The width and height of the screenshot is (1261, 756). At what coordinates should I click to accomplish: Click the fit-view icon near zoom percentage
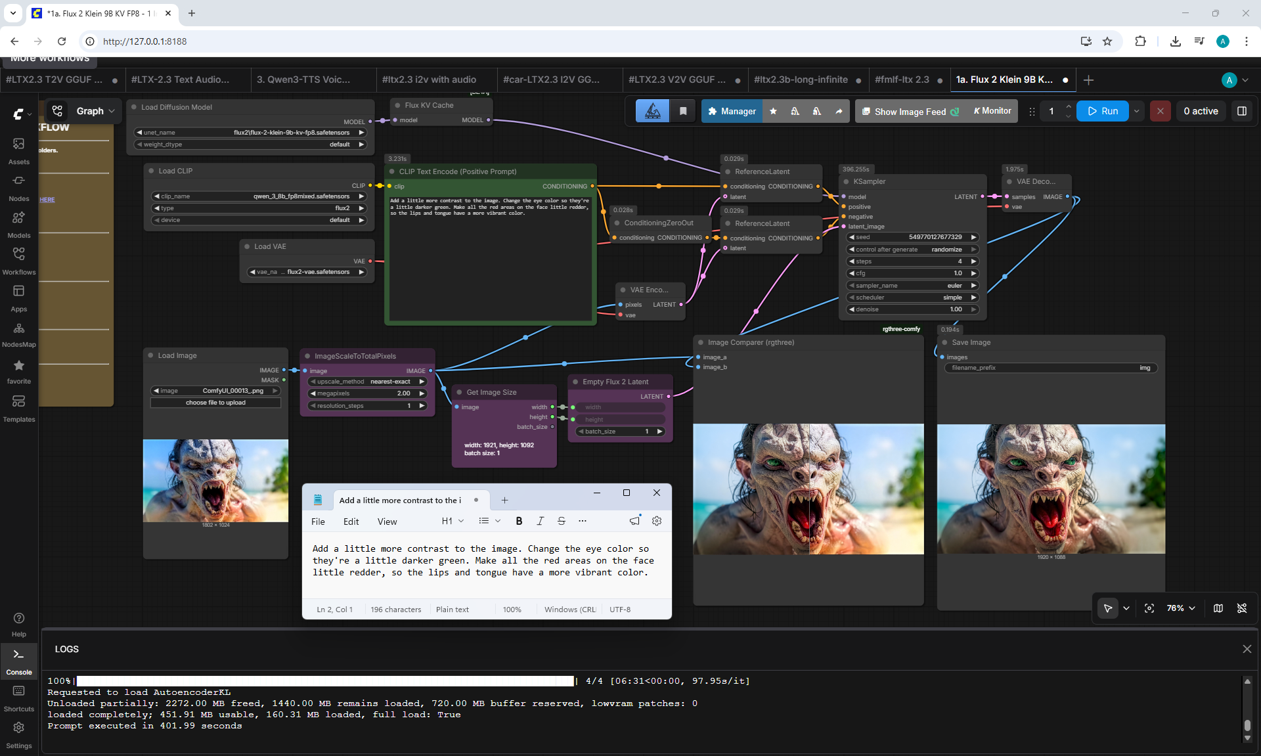(x=1149, y=608)
